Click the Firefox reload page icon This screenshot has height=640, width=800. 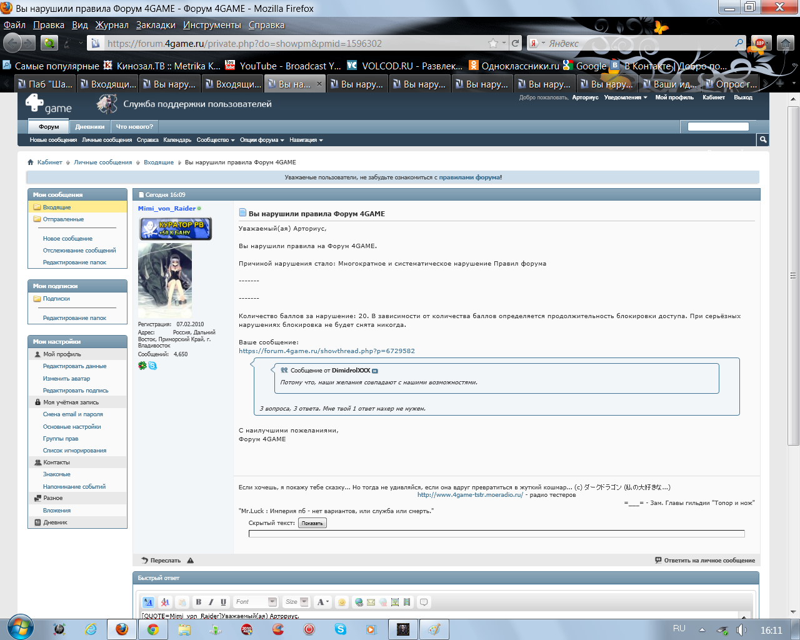click(516, 43)
